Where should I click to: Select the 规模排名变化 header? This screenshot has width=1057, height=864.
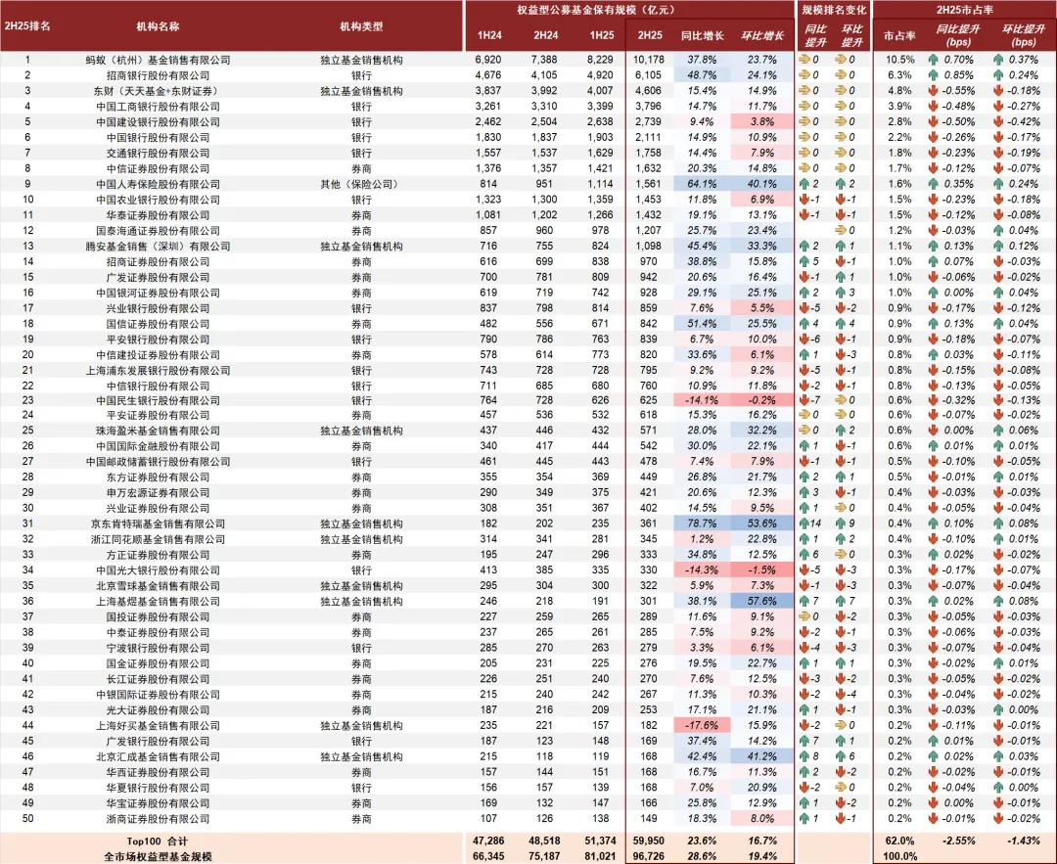point(834,10)
